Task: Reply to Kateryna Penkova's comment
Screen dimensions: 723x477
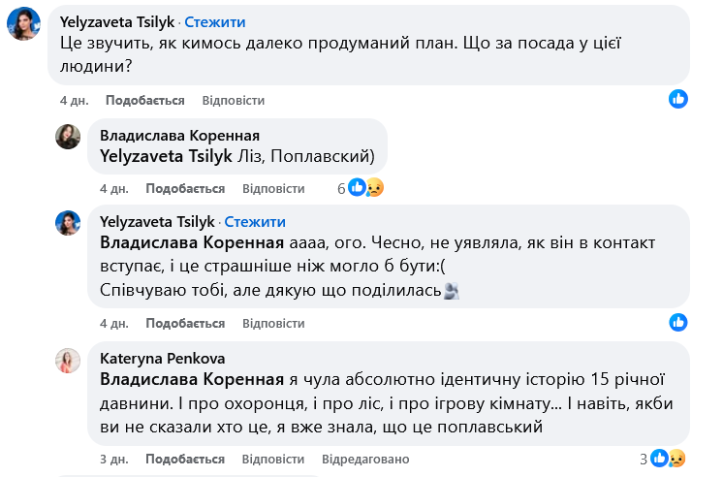Action: coord(274,459)
